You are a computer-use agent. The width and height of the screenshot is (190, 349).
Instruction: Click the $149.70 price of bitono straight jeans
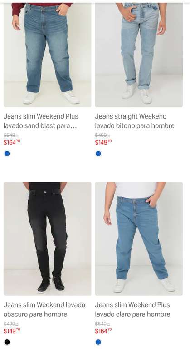point(103,142)
